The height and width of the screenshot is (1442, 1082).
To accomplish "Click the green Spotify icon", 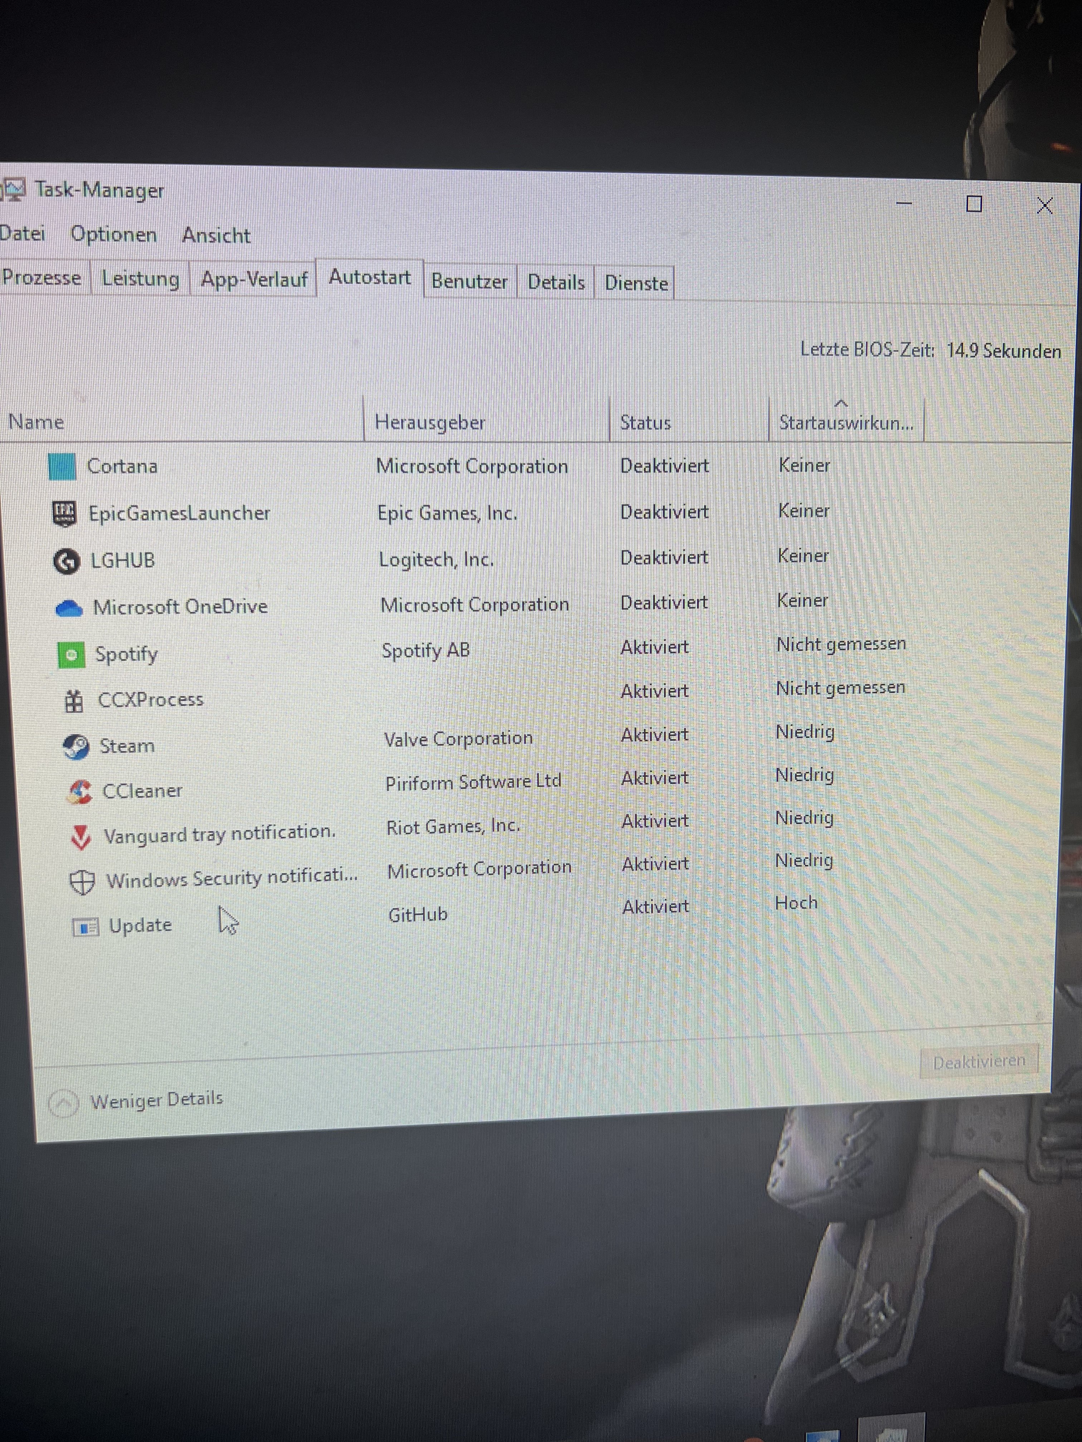I will [71, 654].
